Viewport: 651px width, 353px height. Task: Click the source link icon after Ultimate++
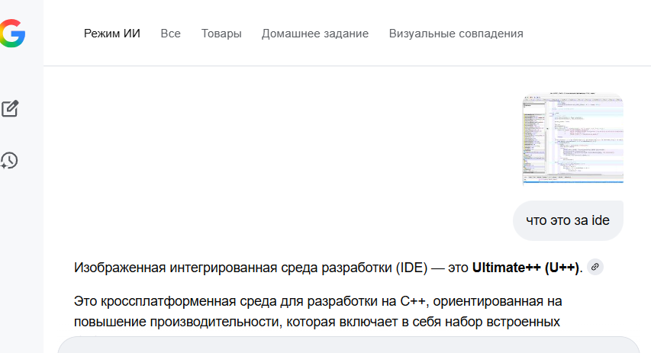pos(595,267)
